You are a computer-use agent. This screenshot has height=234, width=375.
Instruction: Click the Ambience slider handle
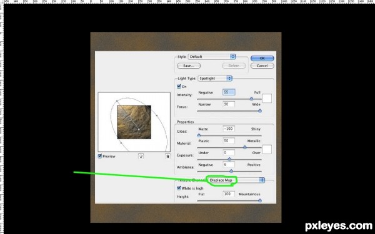pos(231,171)
